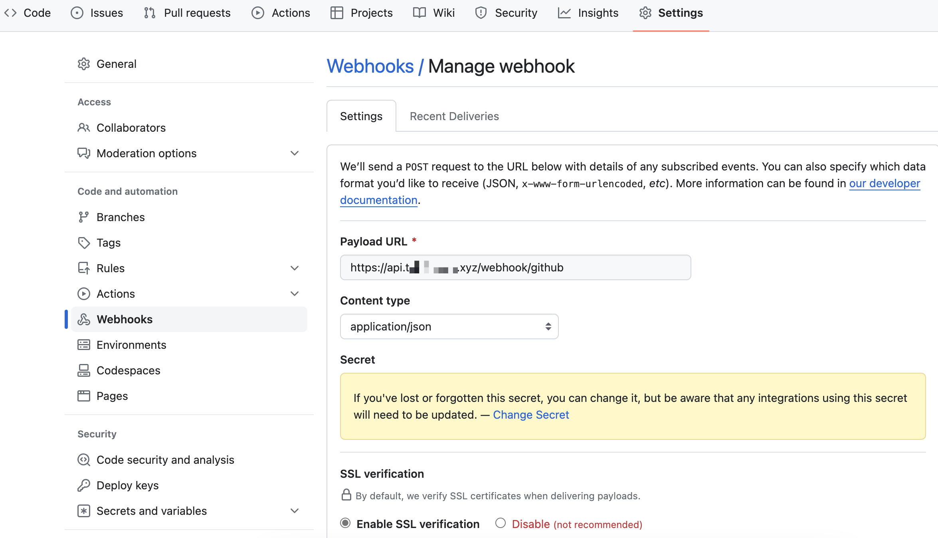Click the Moderation options comment icon
Screen dimensions: 938x538
click(x=84, y=153)
